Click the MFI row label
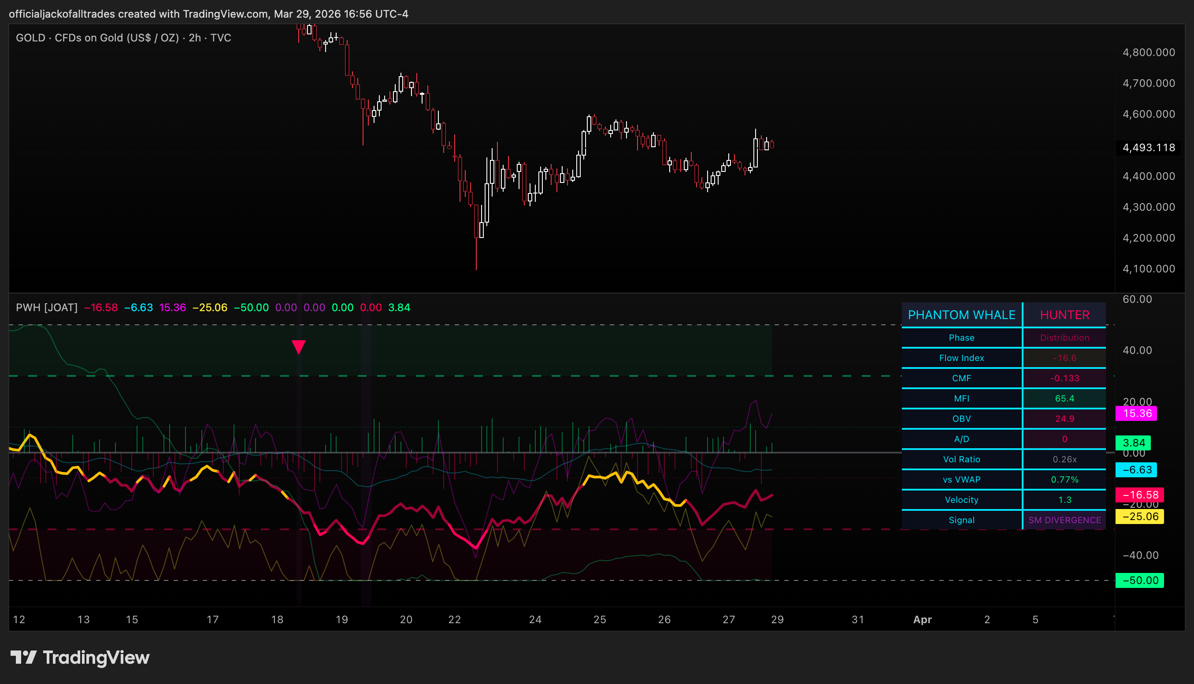This screenshot has width=1194, height=684. (961, 398)
